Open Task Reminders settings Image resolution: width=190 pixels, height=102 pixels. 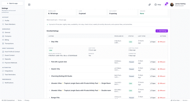click(10, 74)
